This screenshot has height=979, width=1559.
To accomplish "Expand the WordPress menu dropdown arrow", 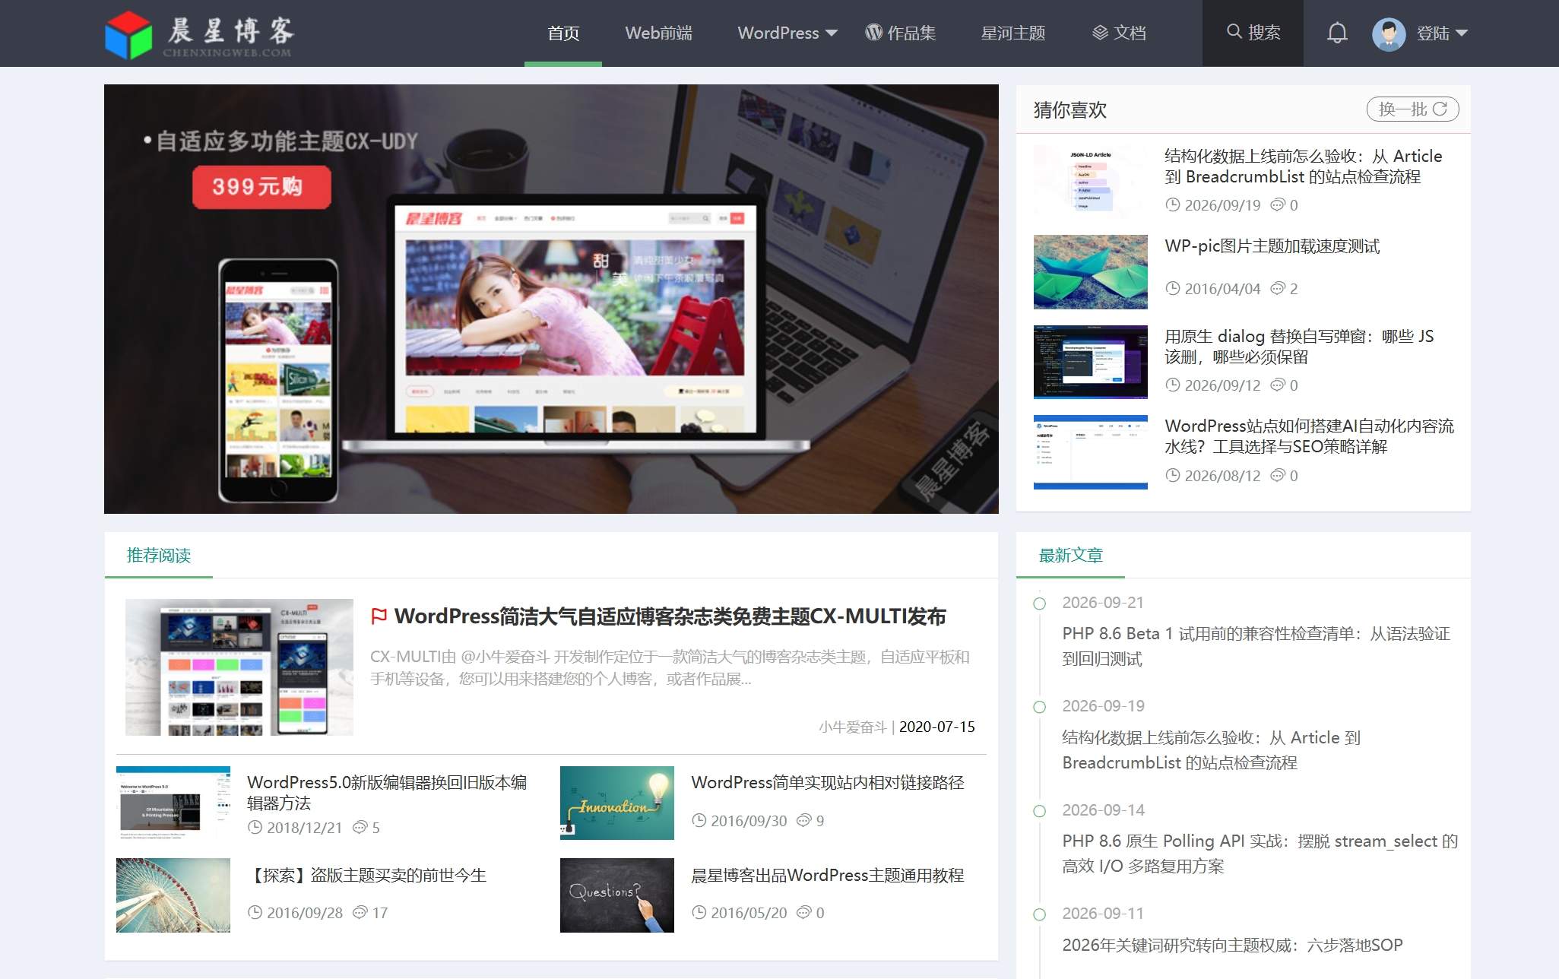I will (x=832, y=33).
